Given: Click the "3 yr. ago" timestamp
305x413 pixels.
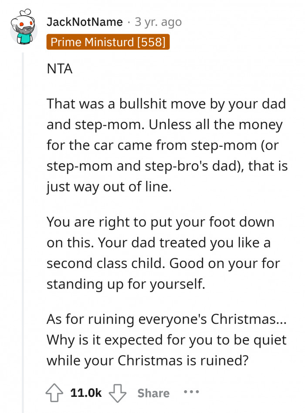Looking at the screenshot, I should 158,22.
